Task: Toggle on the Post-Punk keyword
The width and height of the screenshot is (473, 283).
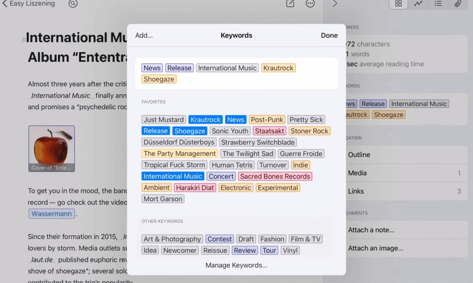Action: tap(267, 120)
